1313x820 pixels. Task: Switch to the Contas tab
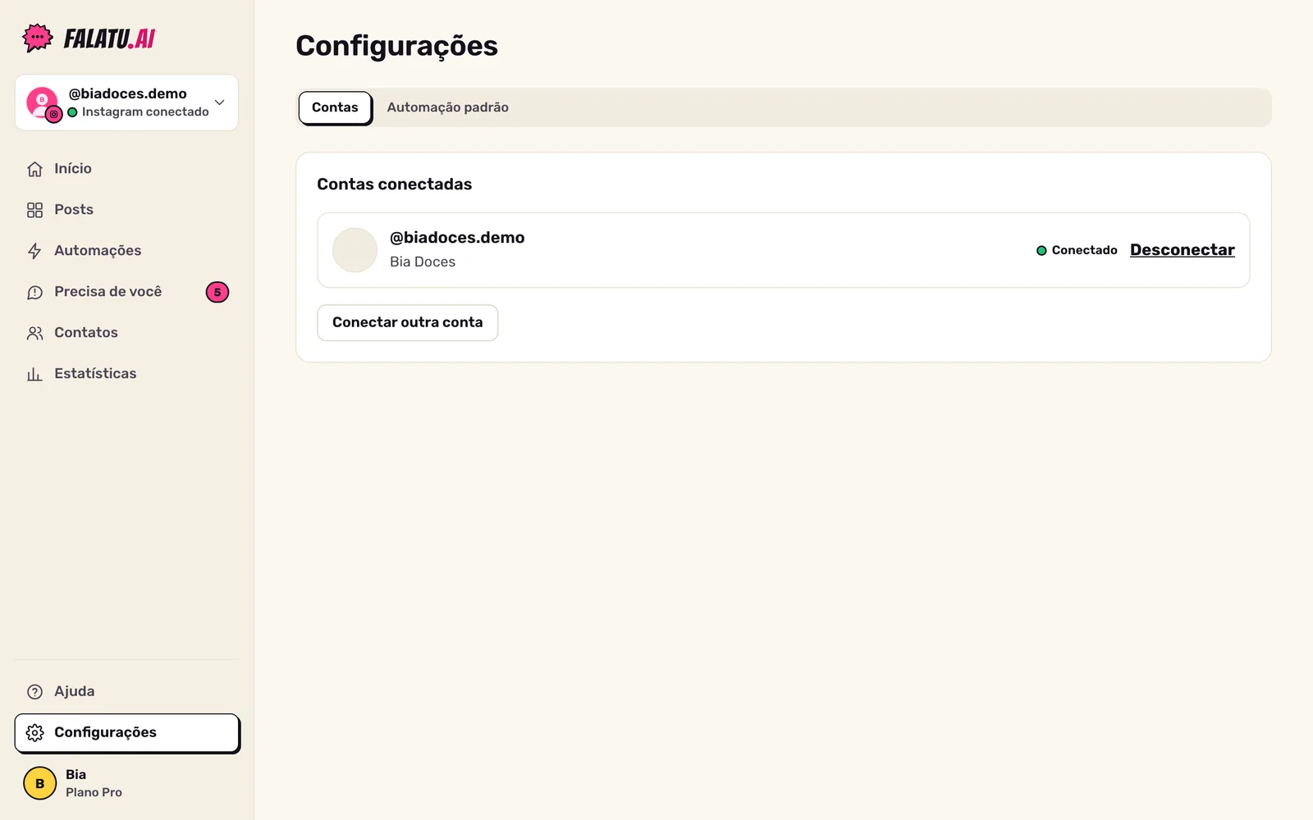(335, 107)
